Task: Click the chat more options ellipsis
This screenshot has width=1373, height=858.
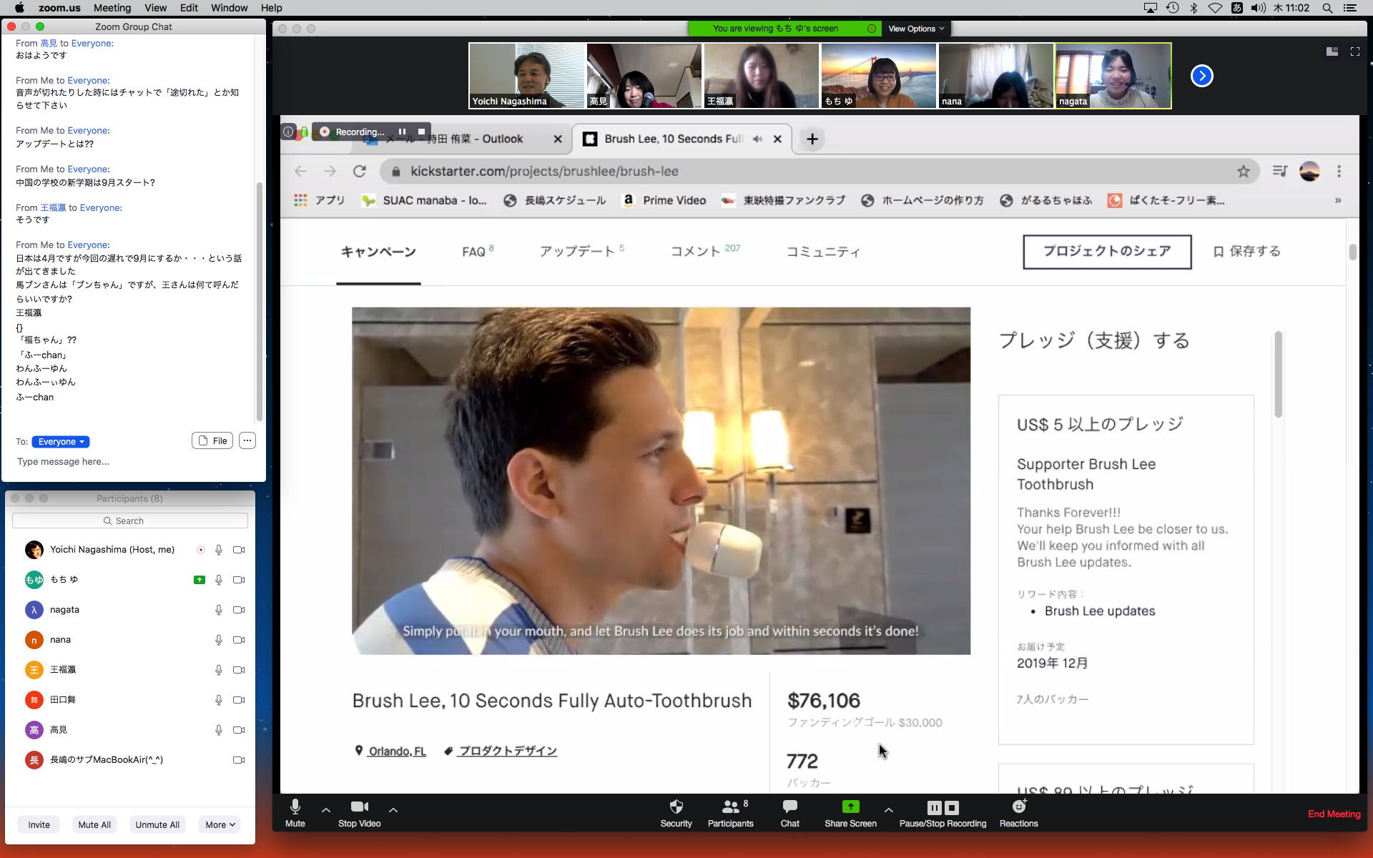Action: pos(247,440)
